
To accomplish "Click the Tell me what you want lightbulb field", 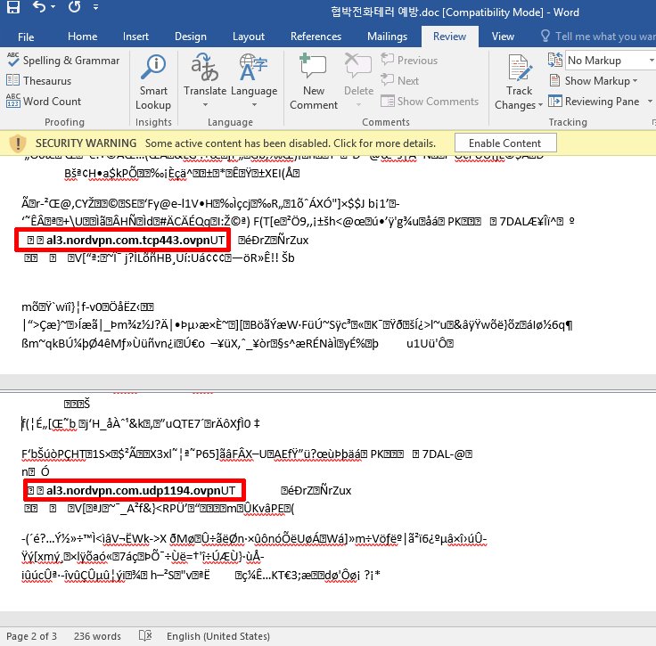I will [598, 37].
